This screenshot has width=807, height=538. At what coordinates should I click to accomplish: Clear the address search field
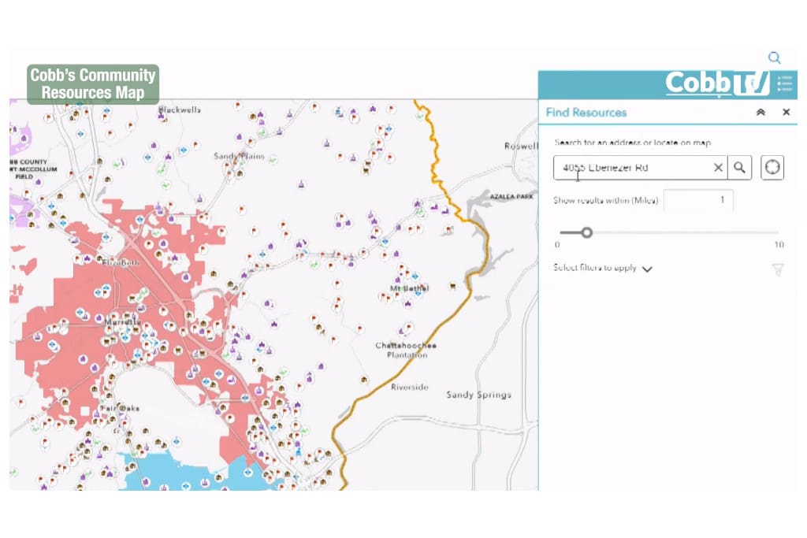718,168
